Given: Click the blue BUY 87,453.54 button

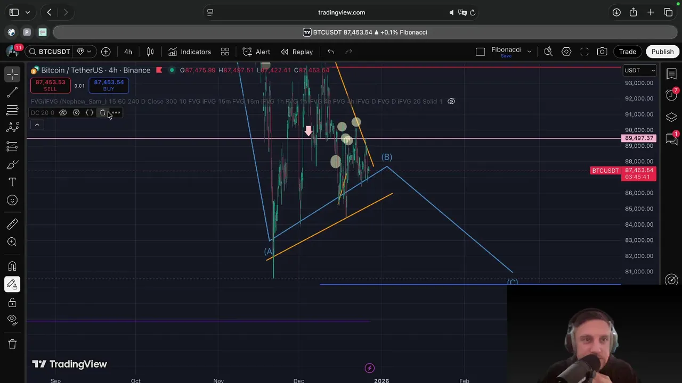Looking at the screenshot, I should [109, 85].
